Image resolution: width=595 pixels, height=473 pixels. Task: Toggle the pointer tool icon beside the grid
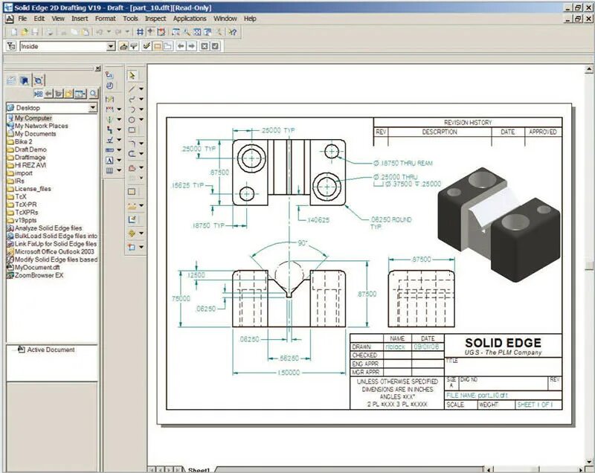(x=151, y=32)
